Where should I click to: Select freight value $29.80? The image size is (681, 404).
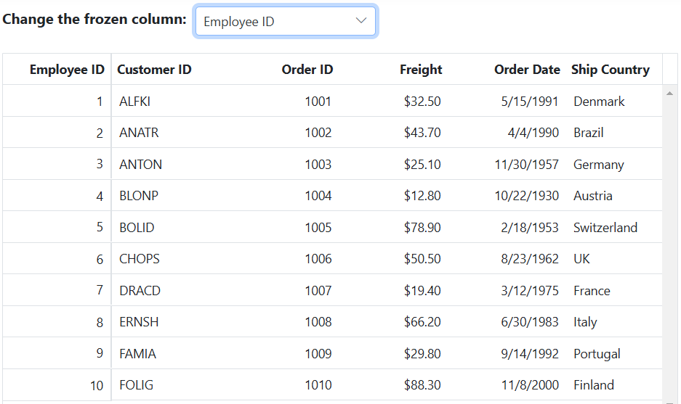click(422, 354)
